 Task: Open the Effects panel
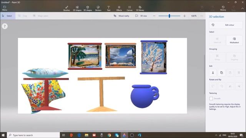tap(119, 8)
